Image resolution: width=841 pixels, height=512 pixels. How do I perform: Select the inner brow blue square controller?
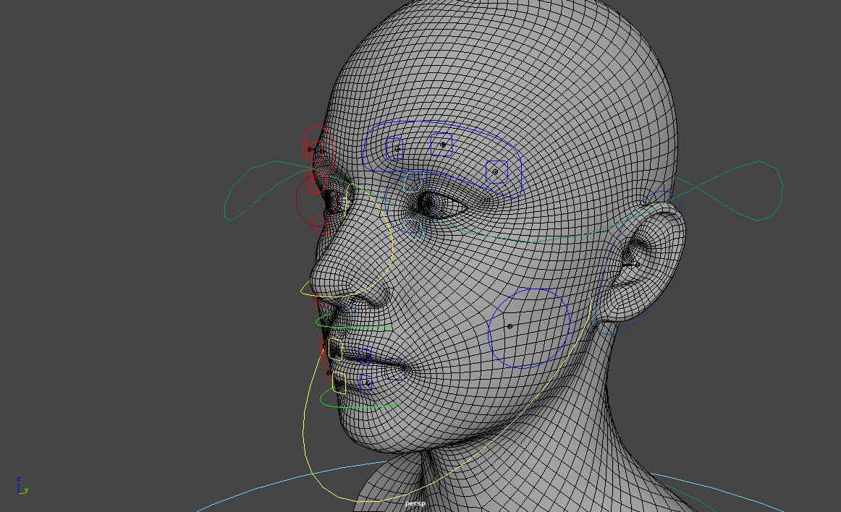point(395,148)
